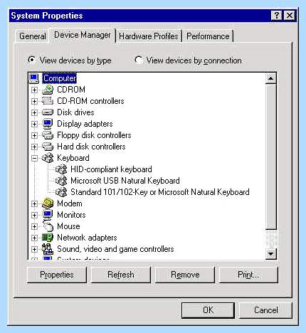Image resolution: width=306 pixels, height=333 pixels.
Task: Select 'Standard 101/102-Key or Microsoft Natural Keyboard' entry
Action: [x=160, y=192]
